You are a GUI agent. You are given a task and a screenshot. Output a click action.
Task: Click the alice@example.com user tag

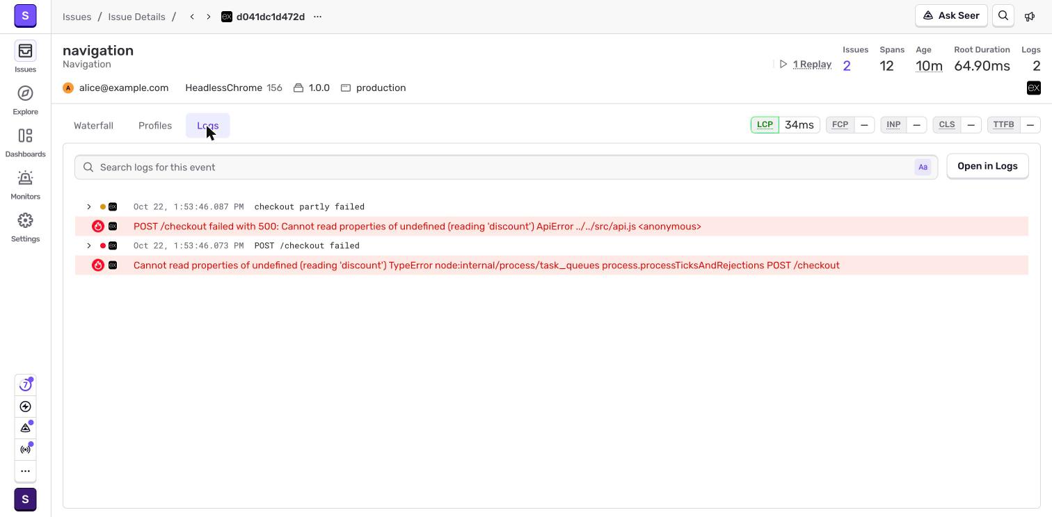tap(116, 88)
